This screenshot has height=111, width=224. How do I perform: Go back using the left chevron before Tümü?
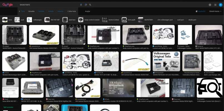tap(19, 11)
